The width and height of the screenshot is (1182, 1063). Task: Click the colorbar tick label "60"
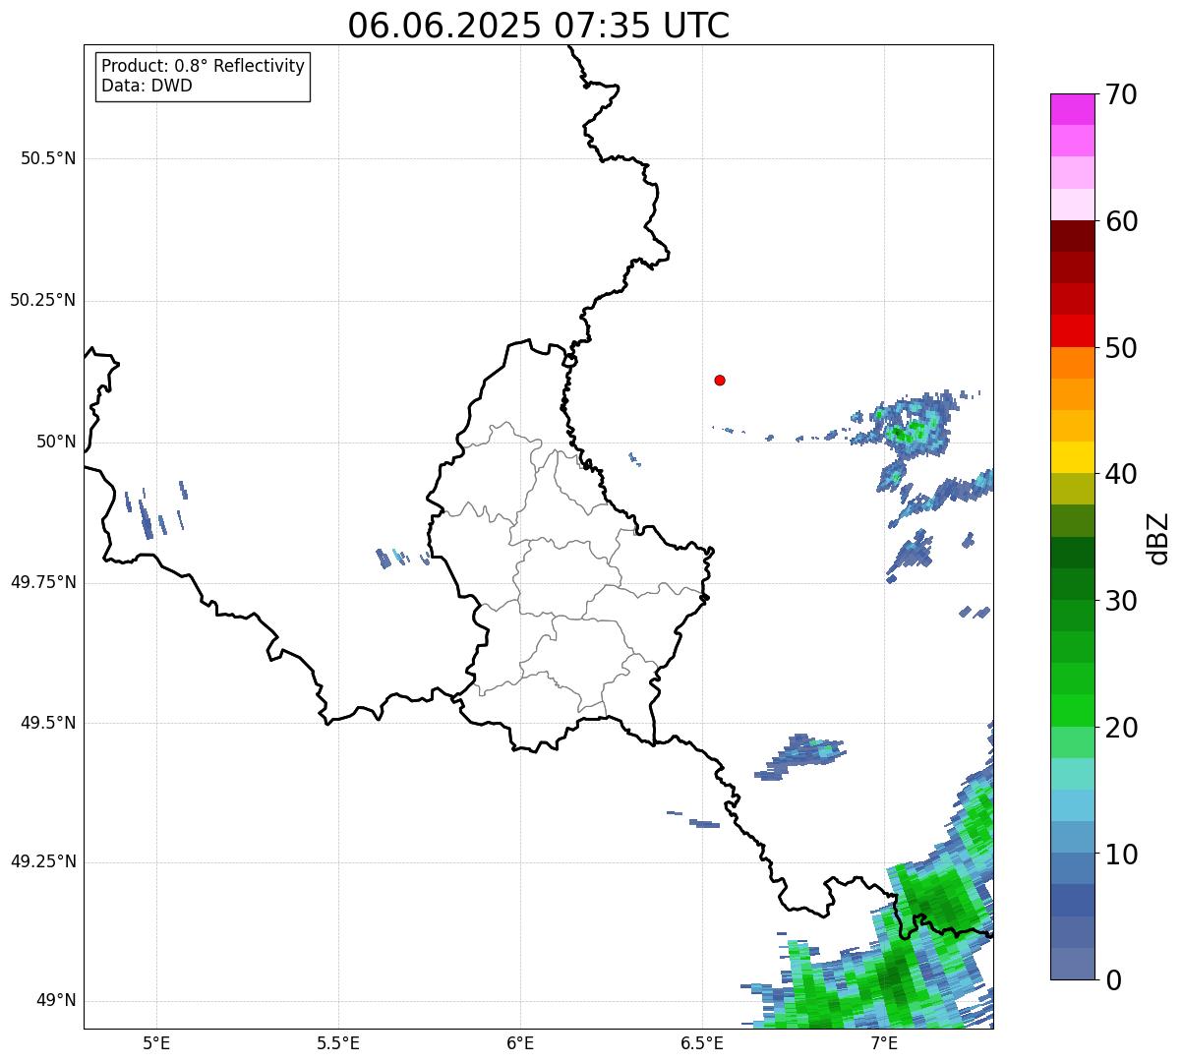(1121, 221)
